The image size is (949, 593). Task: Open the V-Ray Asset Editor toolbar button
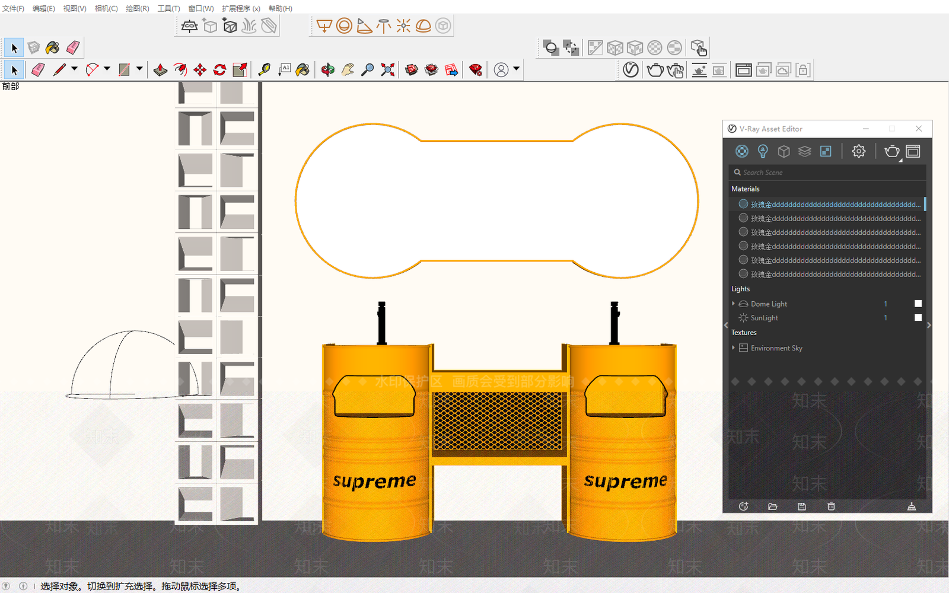point(631,70)
